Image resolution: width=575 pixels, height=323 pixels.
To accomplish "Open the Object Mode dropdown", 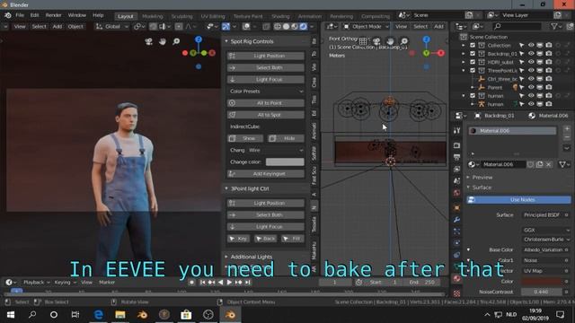I will pos(366,26).
